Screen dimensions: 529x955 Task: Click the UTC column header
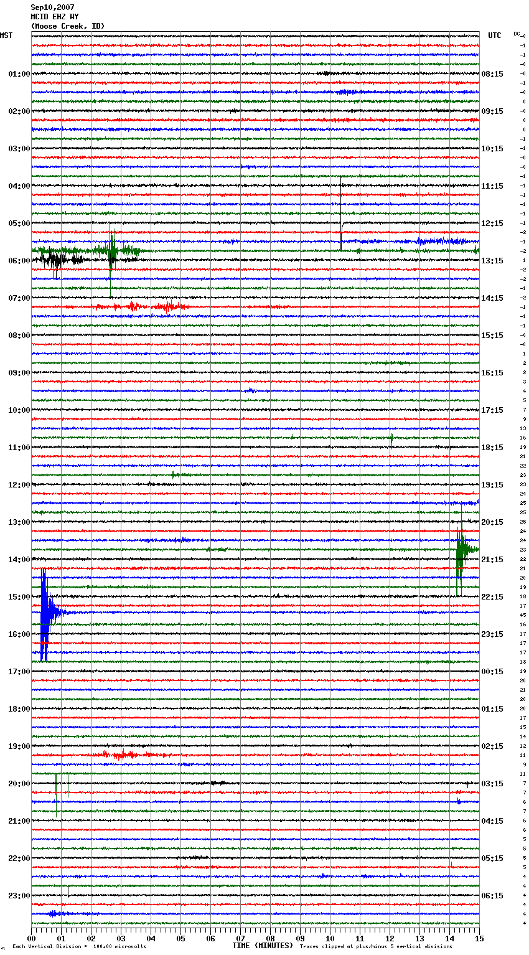[x=495, y=35]
